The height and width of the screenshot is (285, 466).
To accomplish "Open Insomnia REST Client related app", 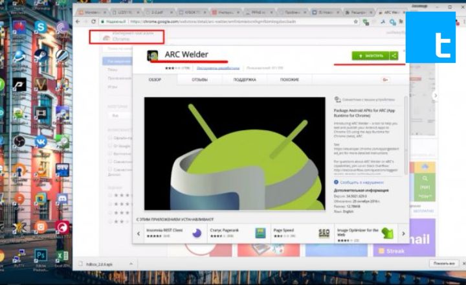I will [175, 233].
